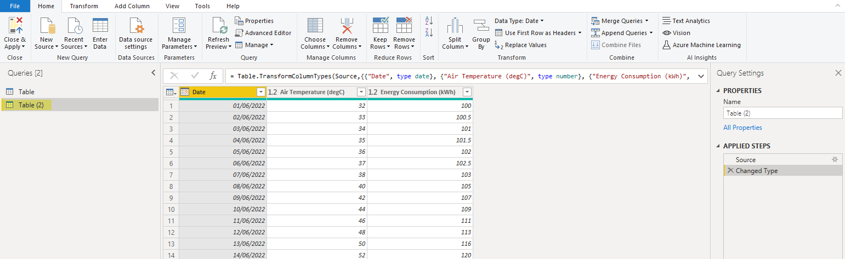Screen dimensions: 845x259
Task: Select row number 10 header
Action: (x=171, y=209)
